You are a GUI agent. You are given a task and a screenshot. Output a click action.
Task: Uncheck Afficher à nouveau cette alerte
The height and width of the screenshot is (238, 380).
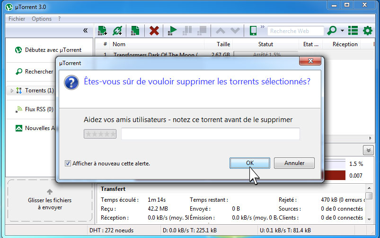click(68, 164)
